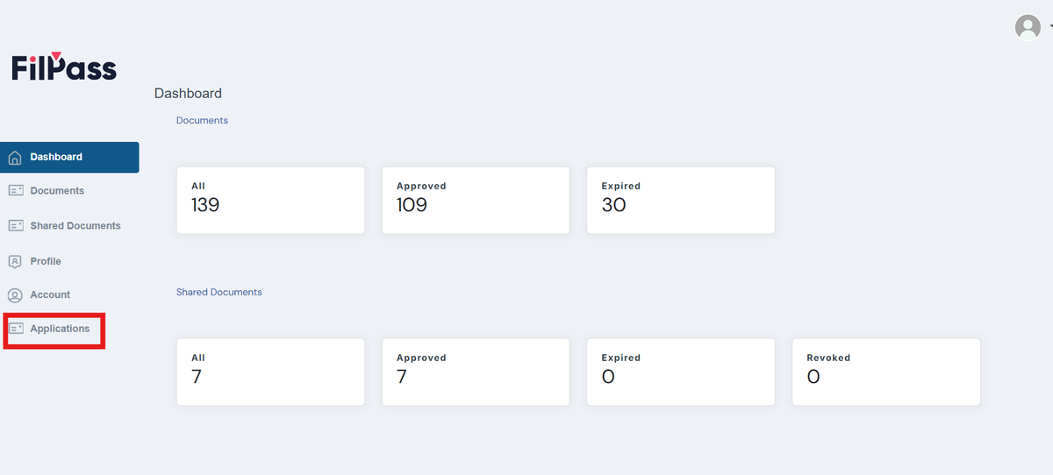Select the Applications menu entry

tap(60, 329)
